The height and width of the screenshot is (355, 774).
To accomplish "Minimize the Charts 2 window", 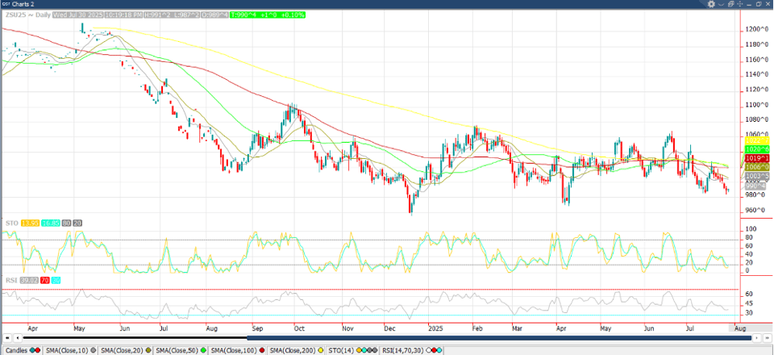I will [749, 5].
